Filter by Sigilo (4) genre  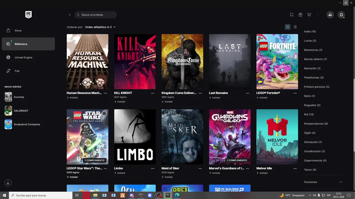(310, 133)
